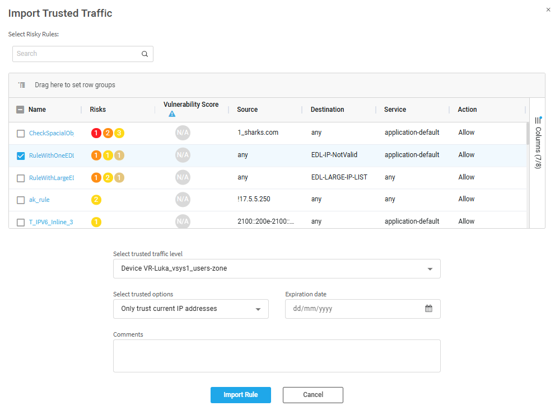Click the N/A score badge for ak_rule
Image resolution: width=555 pixels, height=411 pixels.
tap(183, 200)
